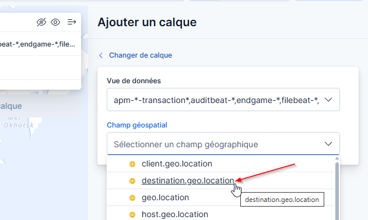Click the Vue de données label

[x=134, y=81]
